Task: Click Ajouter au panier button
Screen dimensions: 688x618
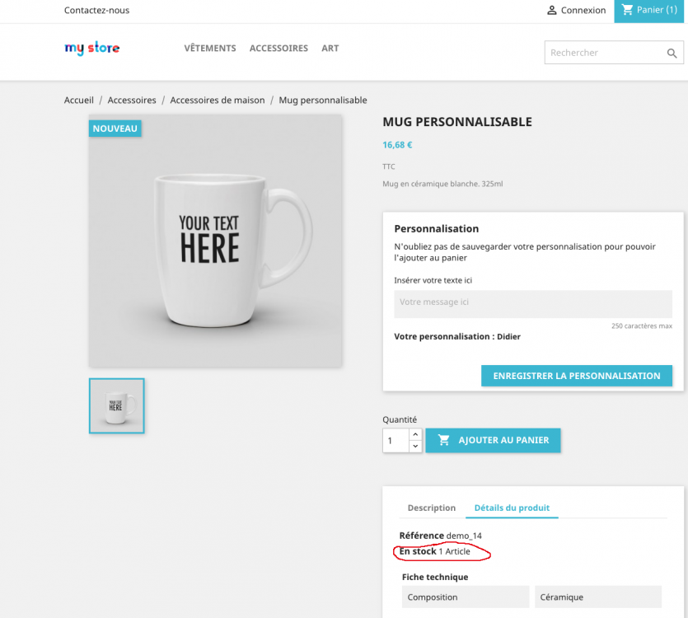Action: point(493,440)
